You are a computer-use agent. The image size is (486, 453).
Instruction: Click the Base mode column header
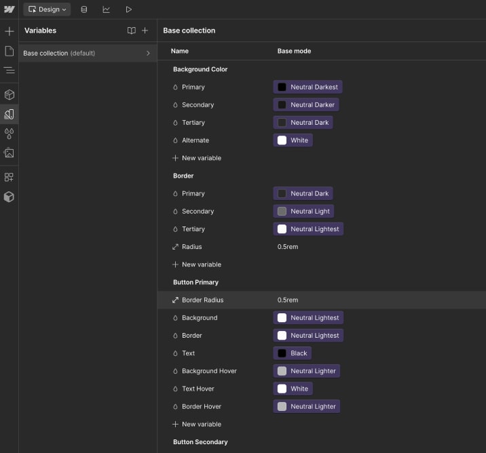294,51
